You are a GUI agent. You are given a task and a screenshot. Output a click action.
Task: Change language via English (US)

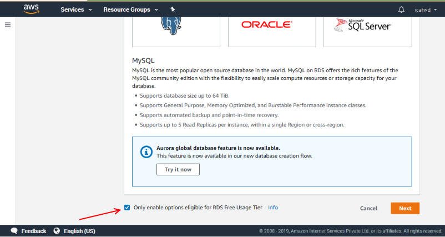point(79,231)
